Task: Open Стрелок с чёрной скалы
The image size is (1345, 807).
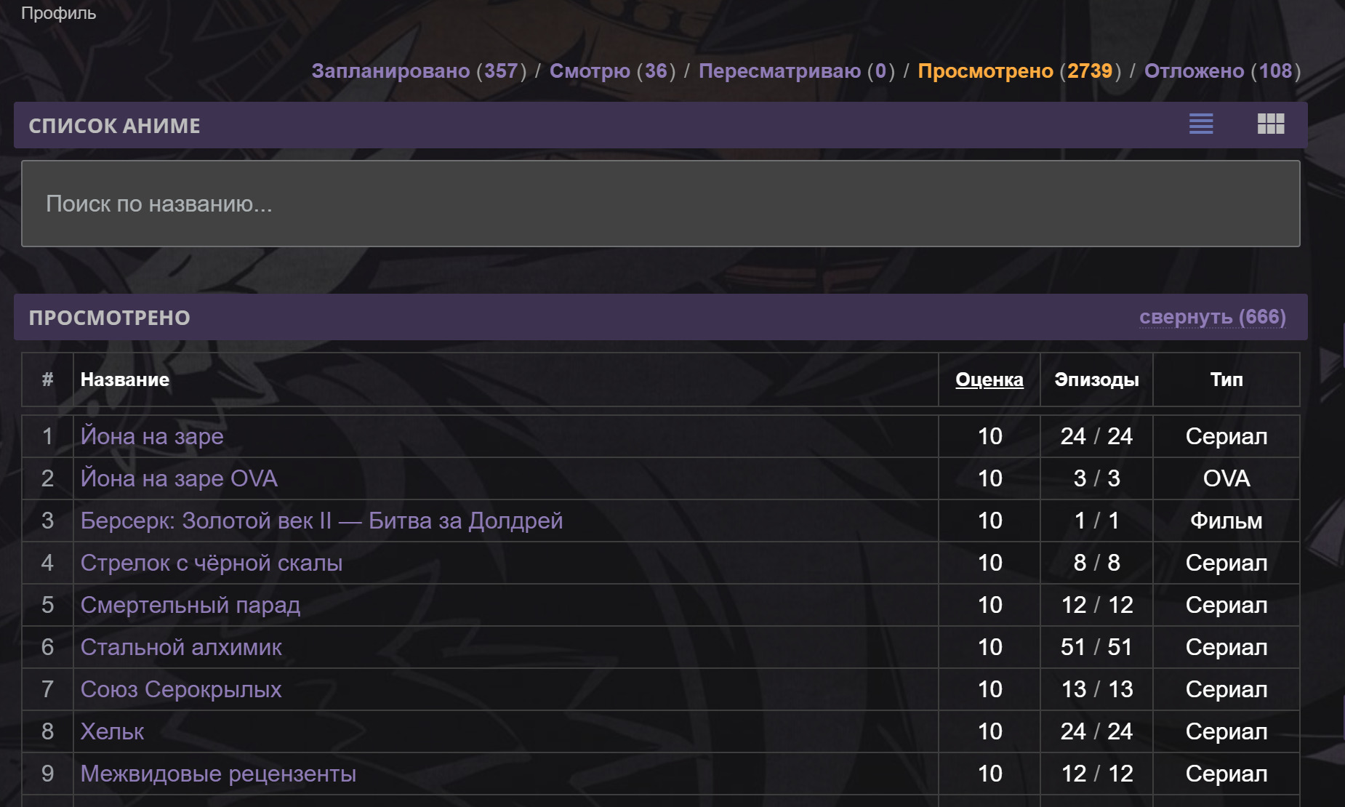Action: (211, 563)
